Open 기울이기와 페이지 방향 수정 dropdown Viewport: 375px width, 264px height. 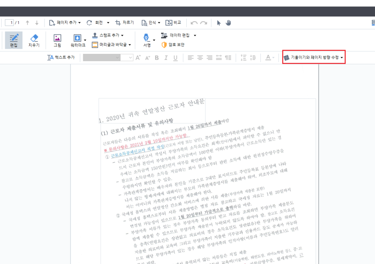click(x=314, y=57)
